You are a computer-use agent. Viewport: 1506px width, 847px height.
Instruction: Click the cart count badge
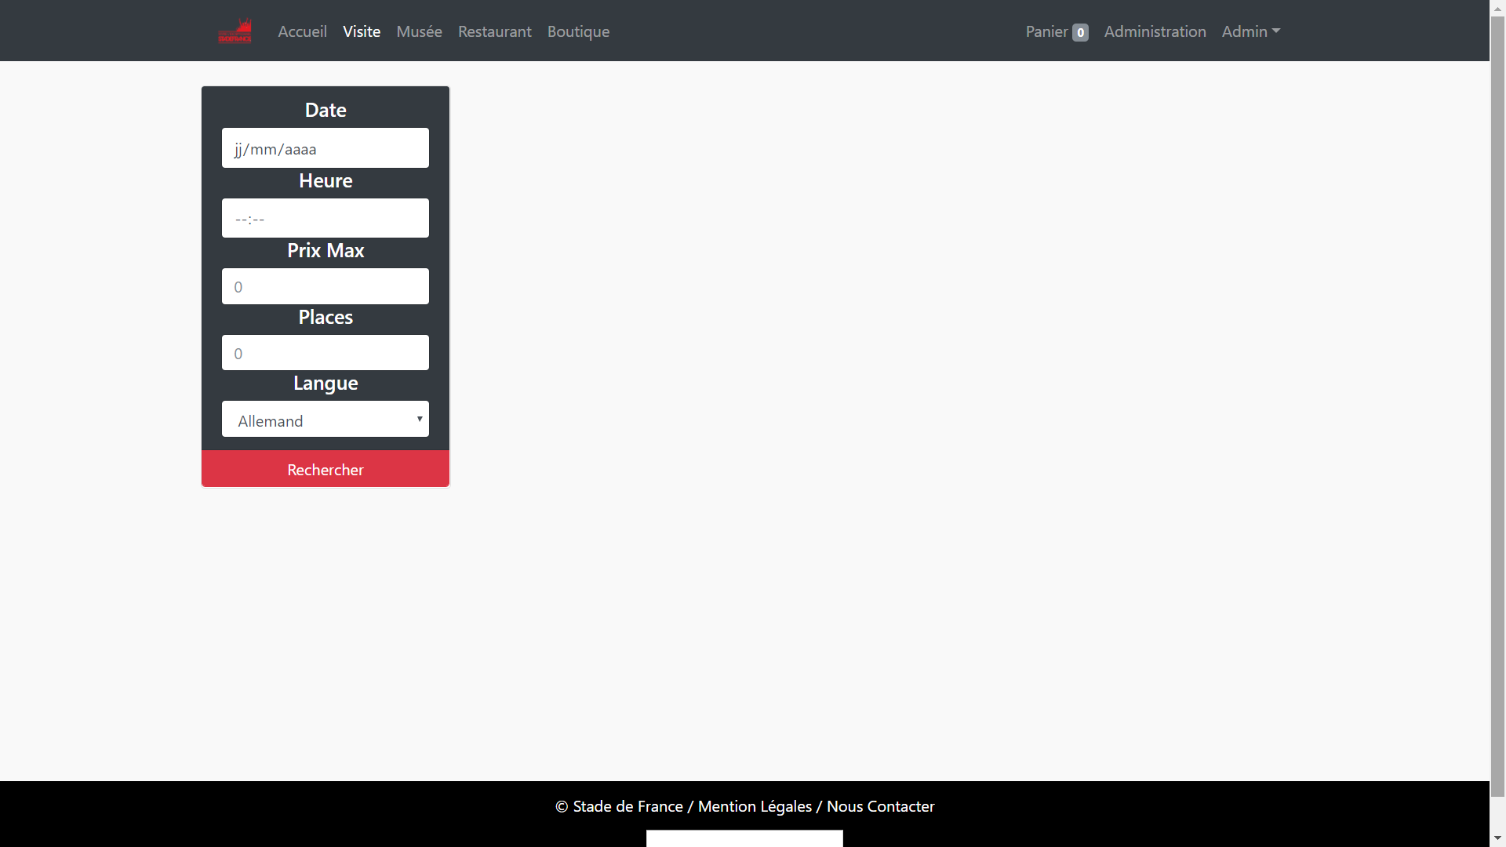coord(1080,32)
